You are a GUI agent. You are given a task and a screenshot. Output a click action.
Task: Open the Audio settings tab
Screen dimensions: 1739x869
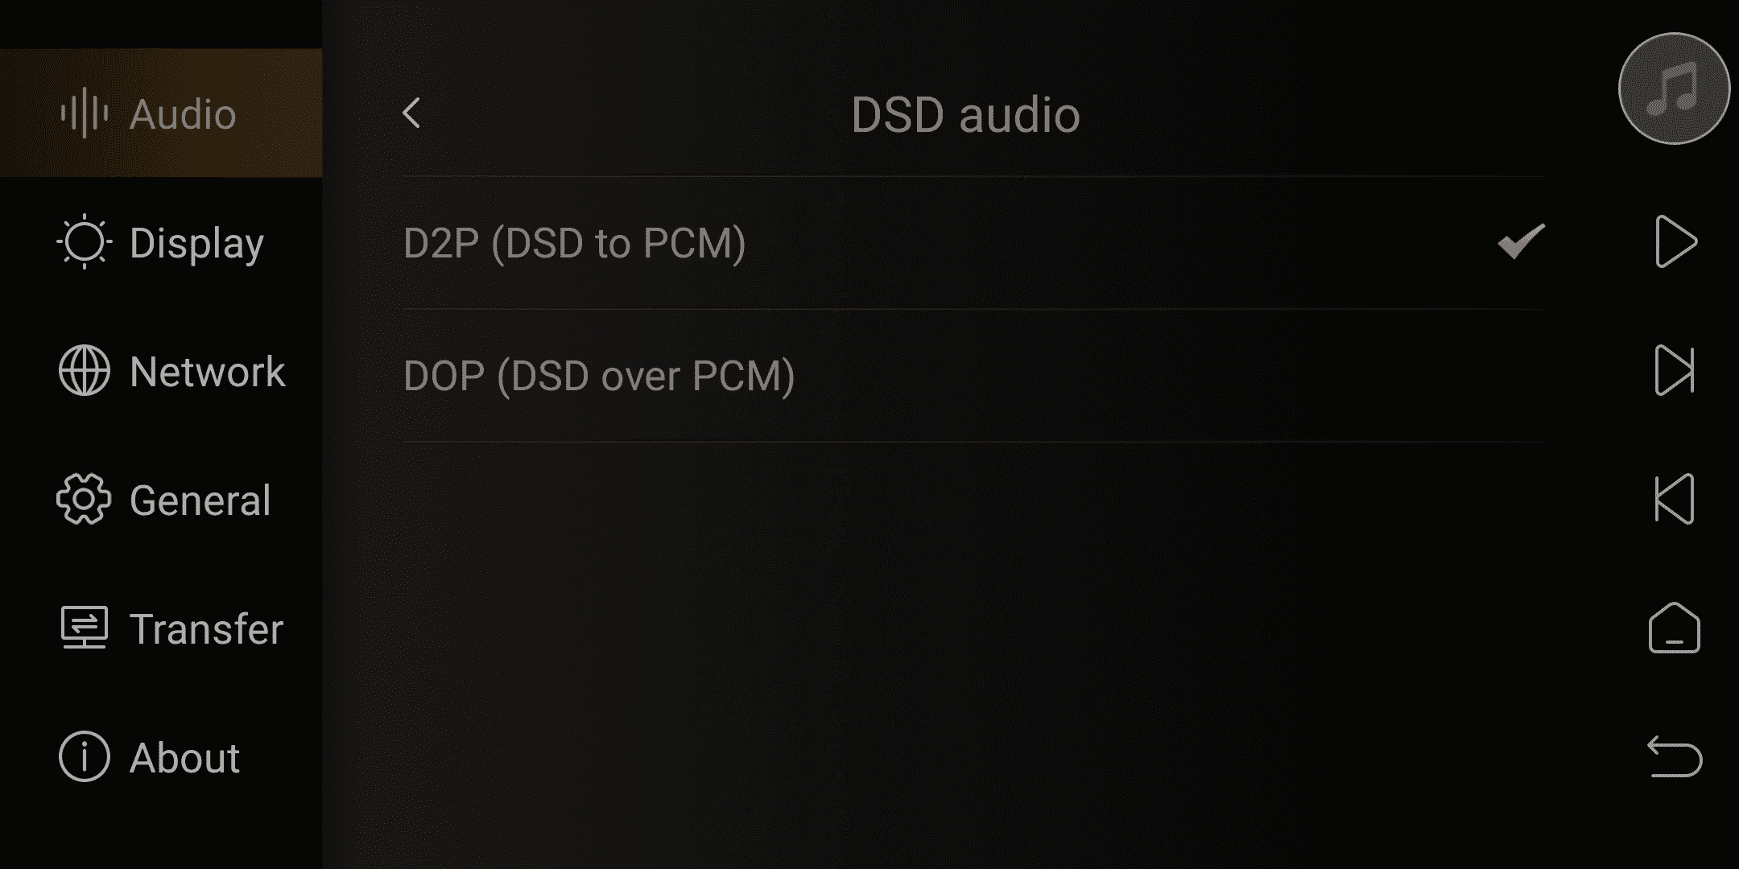[161, 113]
